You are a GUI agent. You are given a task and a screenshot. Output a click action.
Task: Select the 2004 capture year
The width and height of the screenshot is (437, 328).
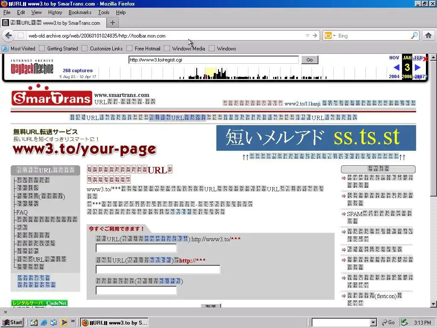pos(394,76)
